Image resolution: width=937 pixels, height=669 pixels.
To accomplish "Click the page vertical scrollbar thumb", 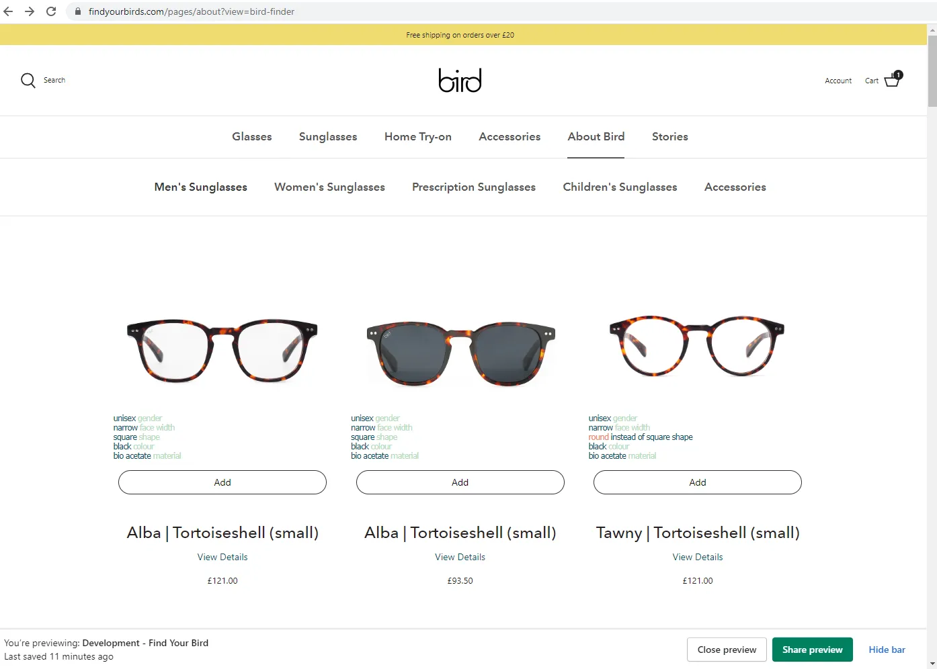I will tap(932, 71).
